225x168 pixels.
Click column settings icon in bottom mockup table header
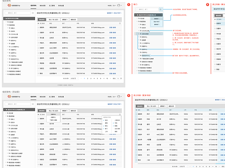click(x=120, y=115)
